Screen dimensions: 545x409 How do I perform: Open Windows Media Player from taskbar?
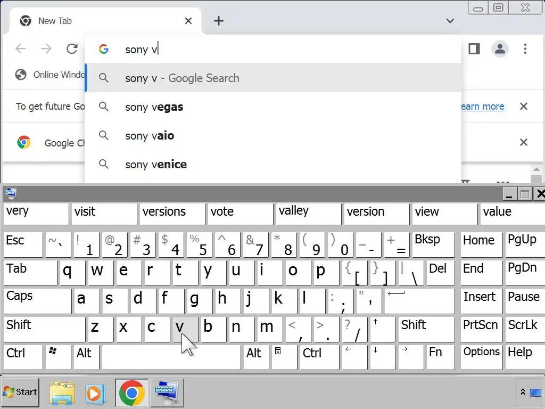95,394
